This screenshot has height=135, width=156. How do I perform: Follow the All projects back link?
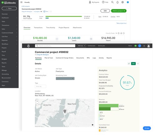pos(26,6)
